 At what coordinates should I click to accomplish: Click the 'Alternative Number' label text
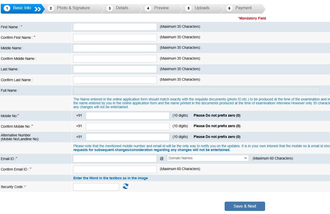coord(16,135)
